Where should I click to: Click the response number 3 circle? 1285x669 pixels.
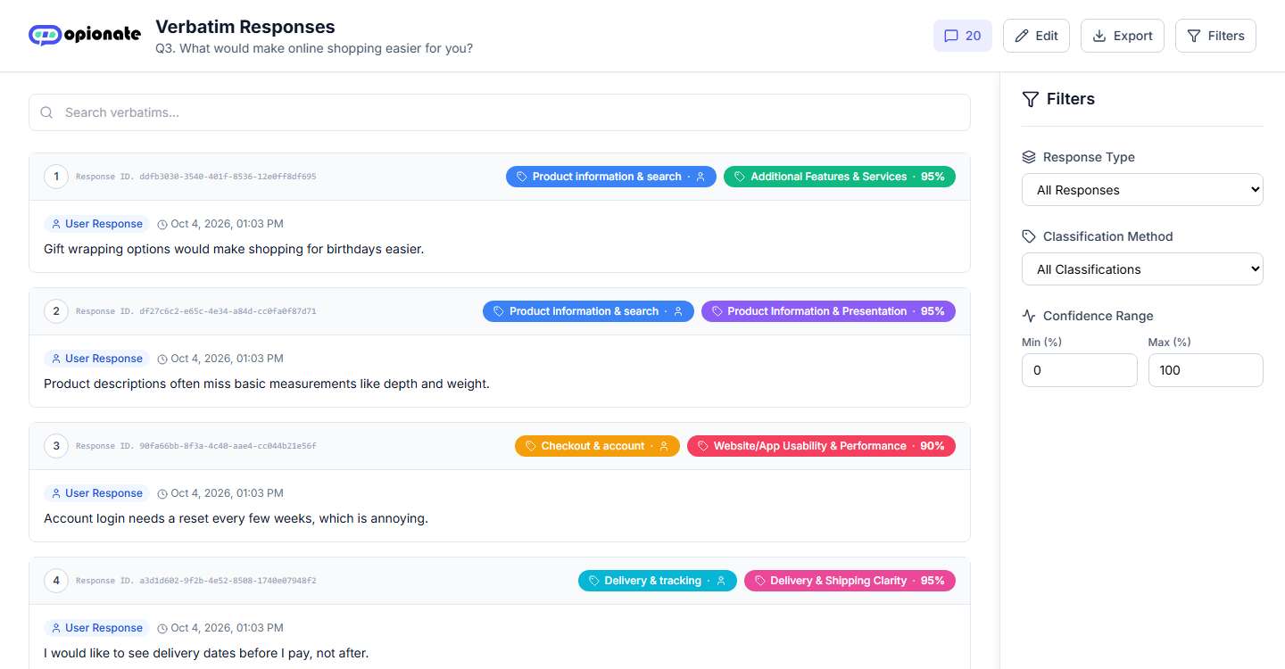(x=56, y=446)
